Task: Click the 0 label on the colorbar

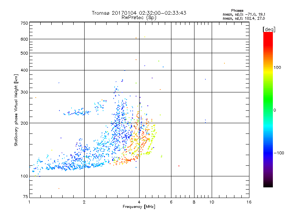Action: pos(275,110)
